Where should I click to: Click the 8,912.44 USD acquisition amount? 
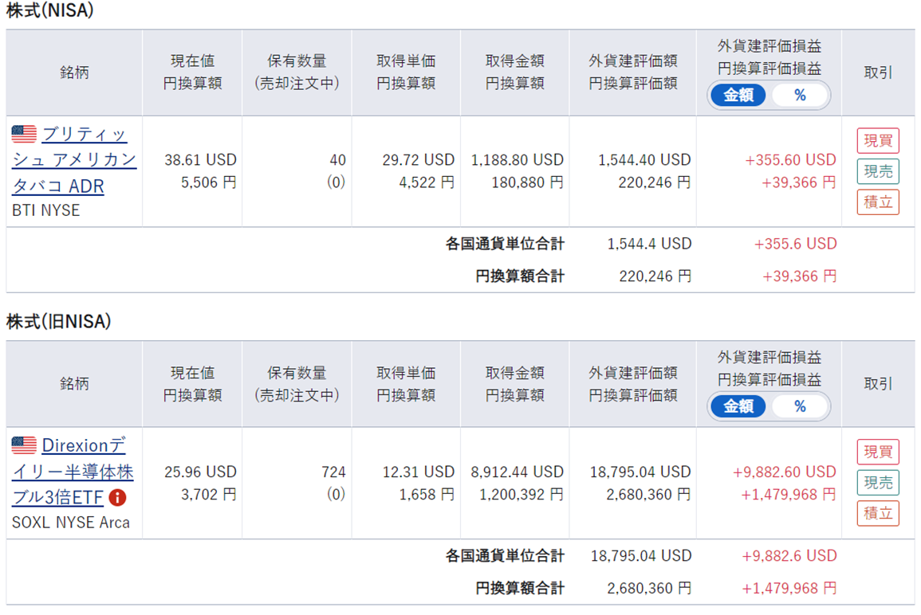pyautogui.click(x=517, y=472)
